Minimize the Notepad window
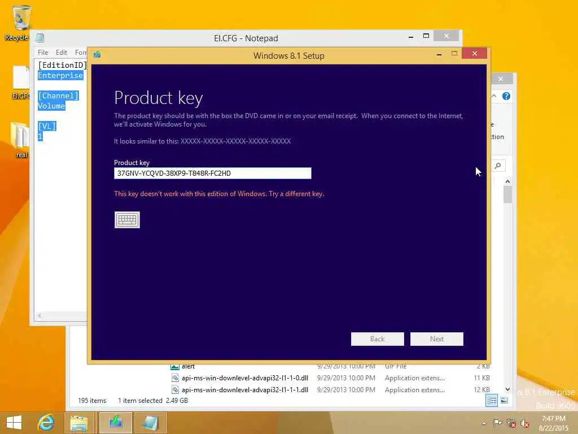This screenshot has height=434, width=578. pyautogui.click(x=411, y=37)
